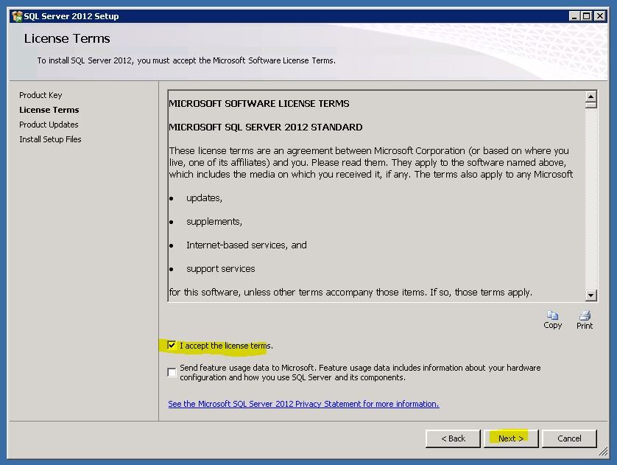Click the 'updates,' bullet item
This screenshot has height=465, width=617.
[204, 198]
